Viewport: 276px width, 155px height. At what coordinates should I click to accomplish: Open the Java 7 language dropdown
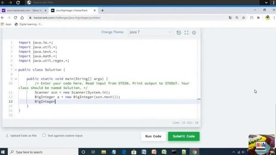click(150, 32)
